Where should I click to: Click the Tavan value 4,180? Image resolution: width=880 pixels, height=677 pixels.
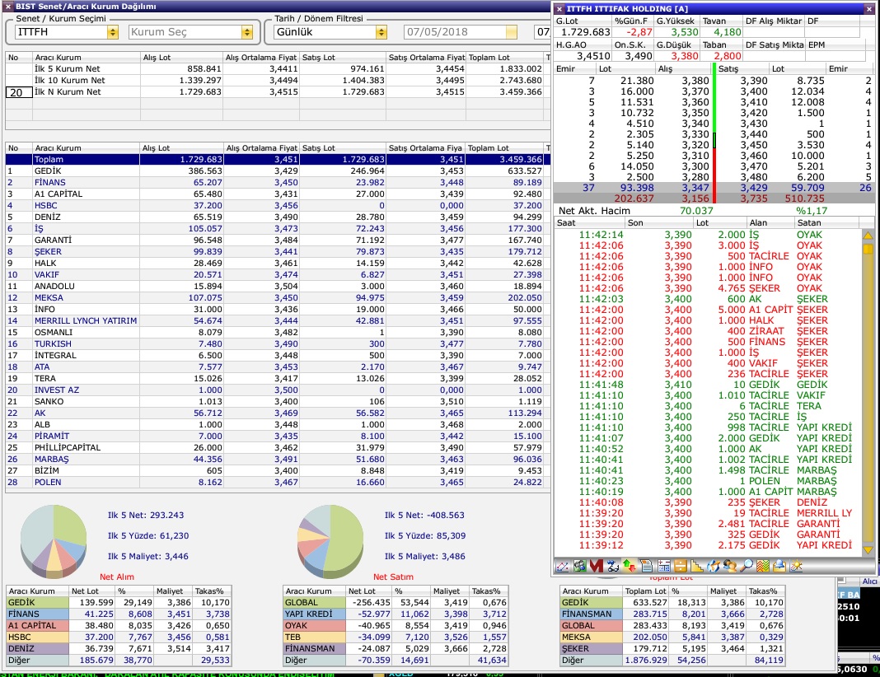pos(728,32)
